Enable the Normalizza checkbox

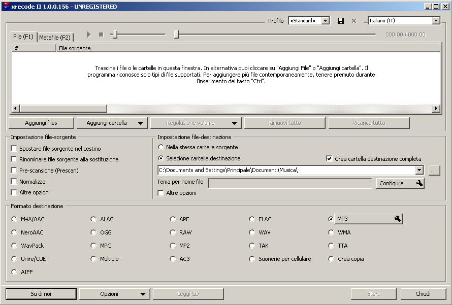point(14,182)
